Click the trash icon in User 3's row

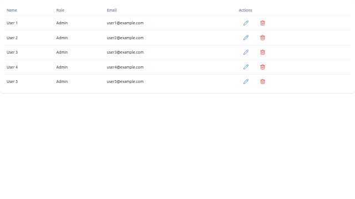(262, 52)
